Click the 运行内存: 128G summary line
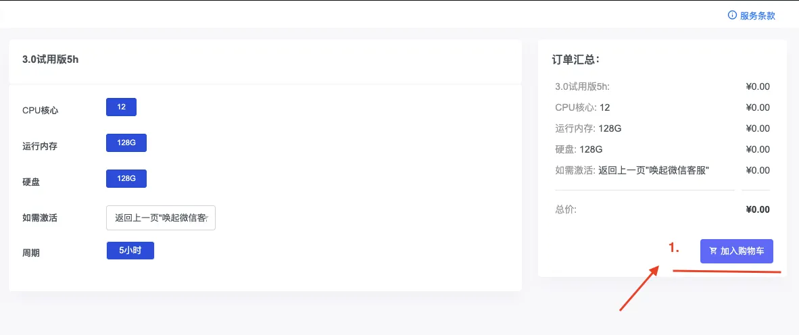Screen dimensions: 799x335 pyautogui.click(x=588, y=128)
